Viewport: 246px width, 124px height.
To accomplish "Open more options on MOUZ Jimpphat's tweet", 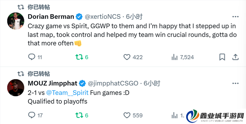I will 235,83.
